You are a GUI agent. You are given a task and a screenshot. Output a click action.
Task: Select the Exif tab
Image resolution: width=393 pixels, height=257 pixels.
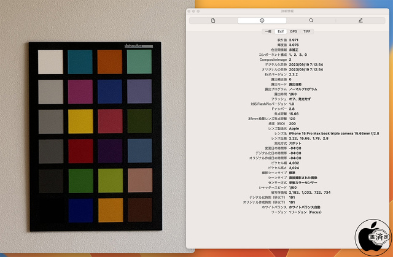pyautogui.click(x=281, y=31)
